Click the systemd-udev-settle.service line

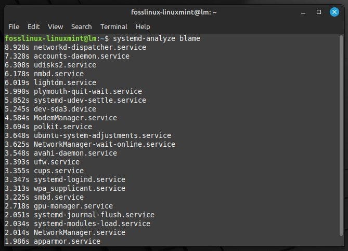point(75,100)
